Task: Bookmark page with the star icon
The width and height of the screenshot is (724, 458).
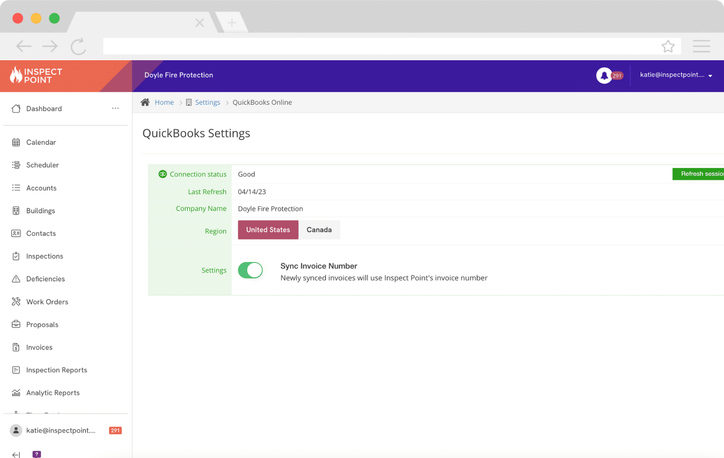Action: (668, 46)
